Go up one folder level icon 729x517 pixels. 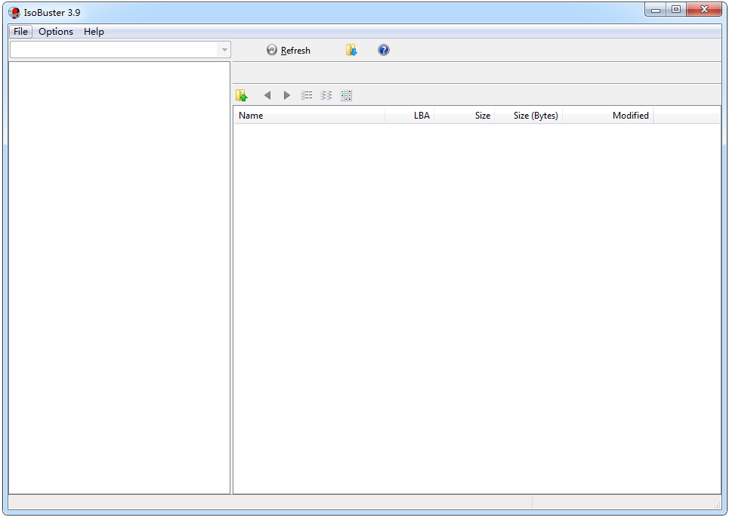[242, 95]
